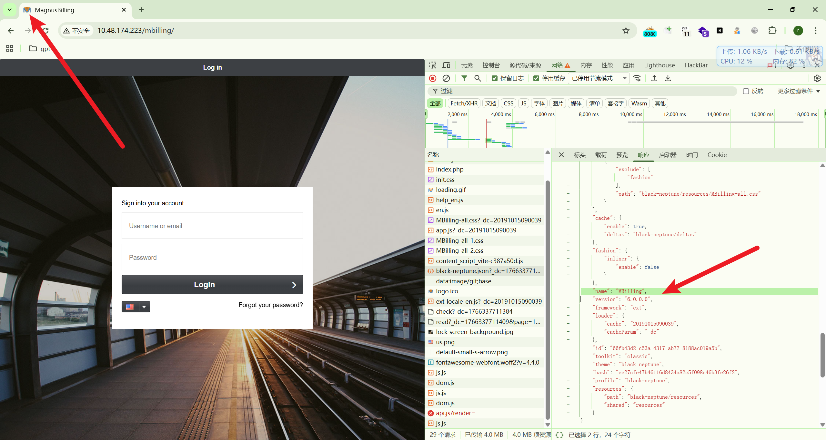Click the Username or email field
The height and width of the screenshot is (440, 826).
[212, 226]
